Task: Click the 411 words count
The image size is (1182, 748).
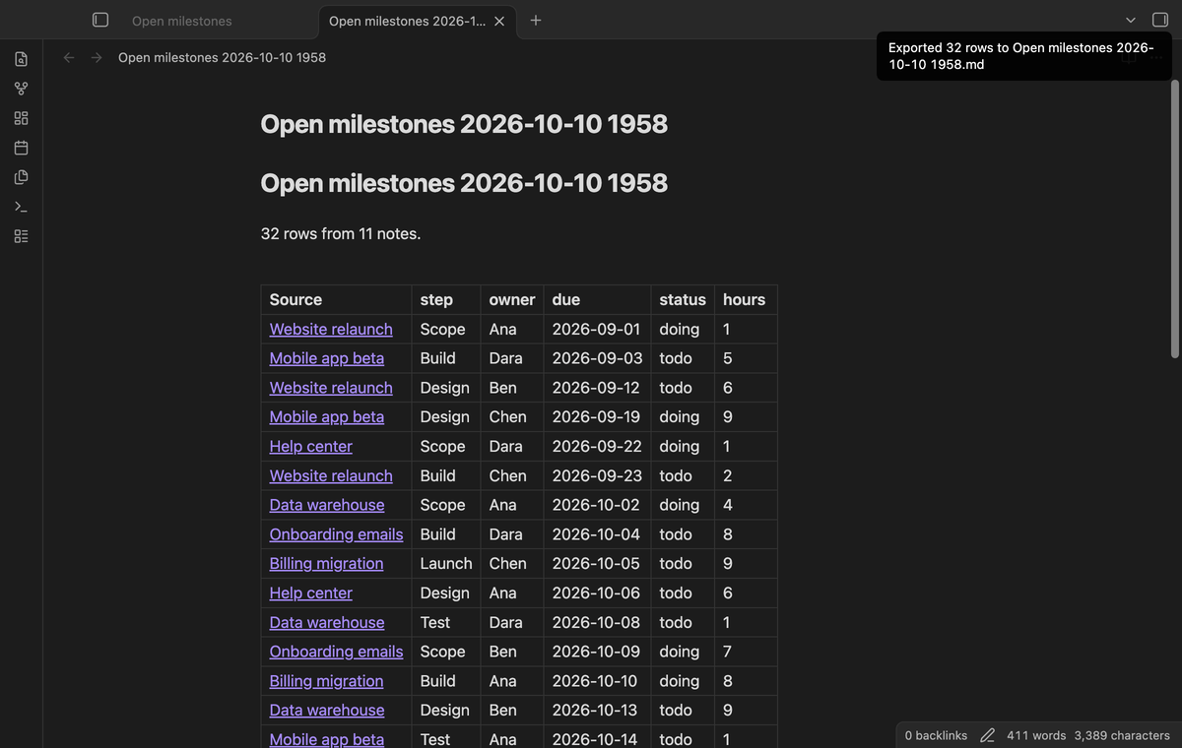Action: [x=1036, y=735]
